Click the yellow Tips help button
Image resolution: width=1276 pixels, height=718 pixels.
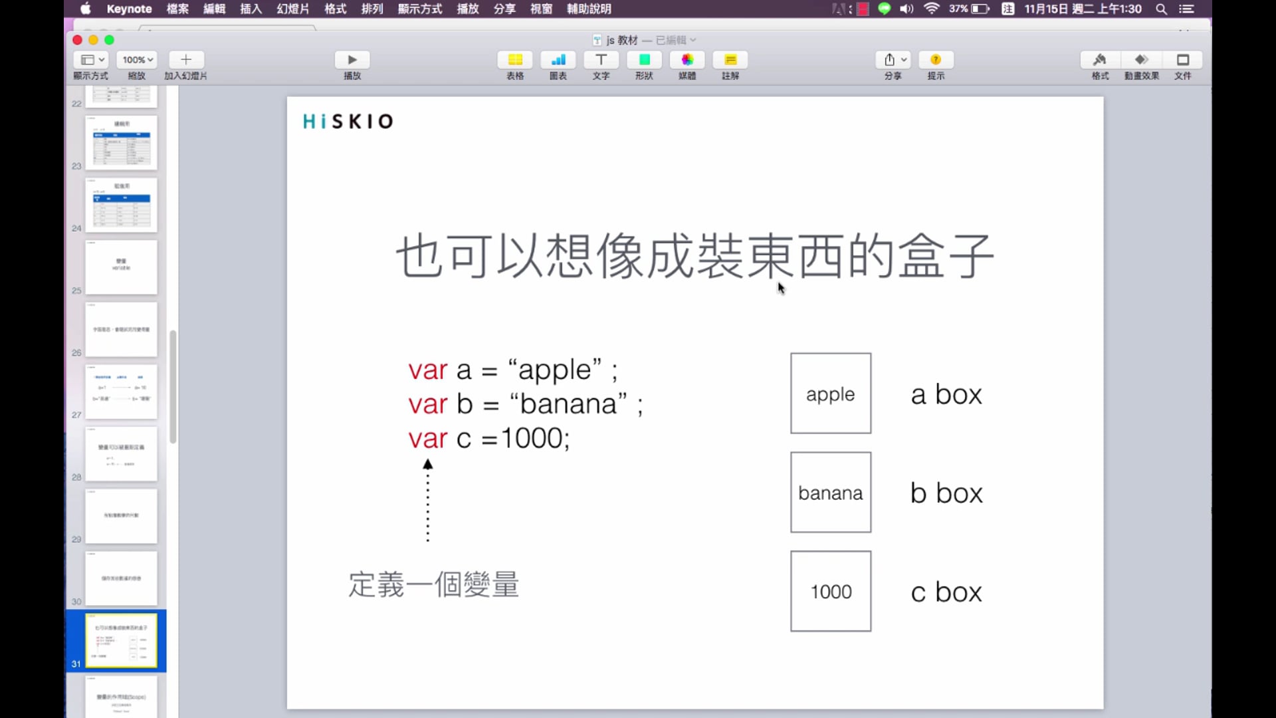point(936,60)
